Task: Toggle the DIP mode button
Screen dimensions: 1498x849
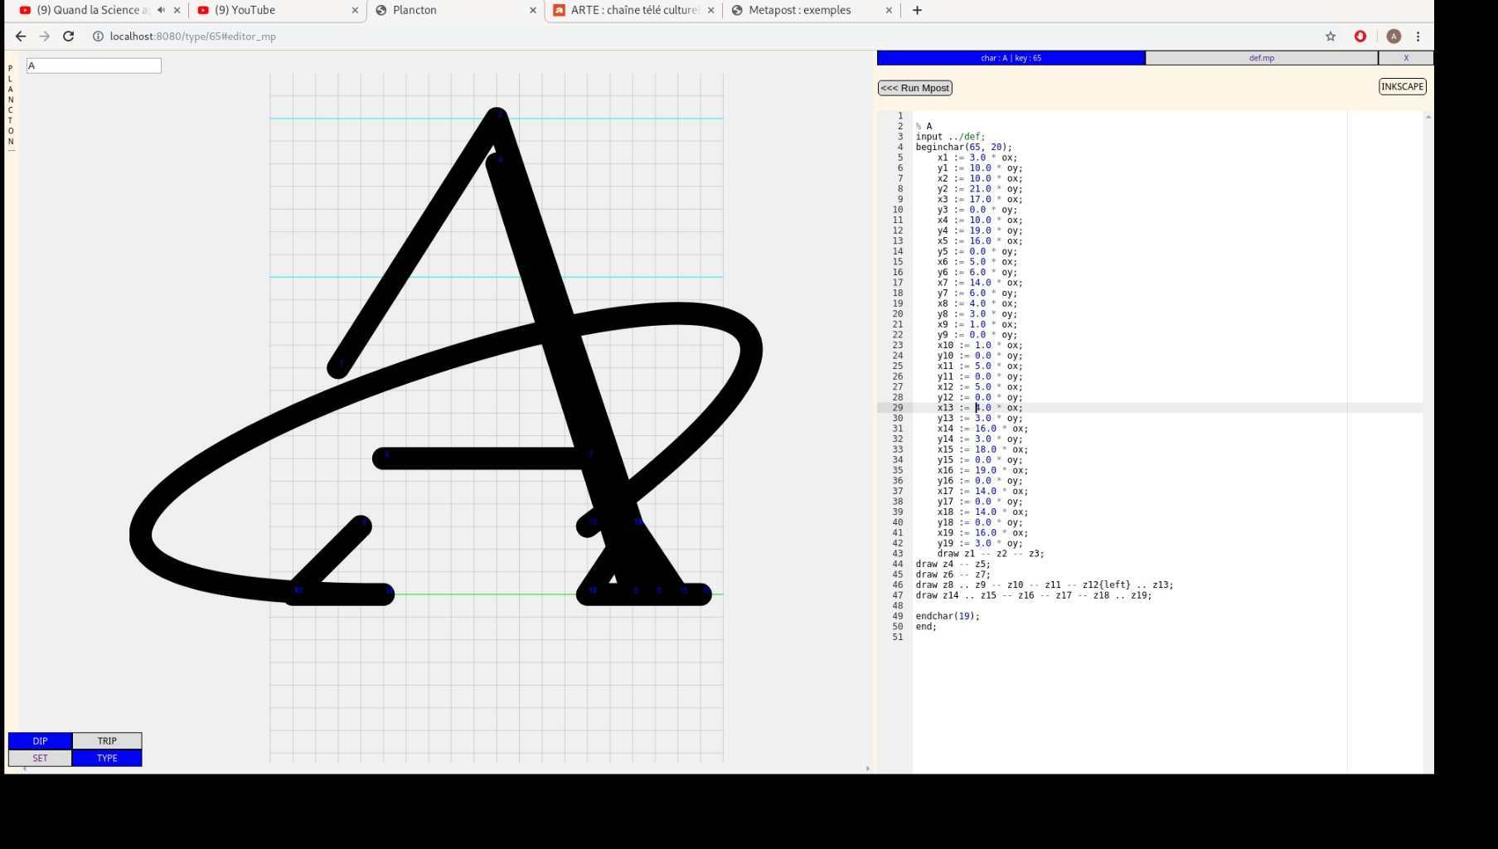Action: point(40,741)
